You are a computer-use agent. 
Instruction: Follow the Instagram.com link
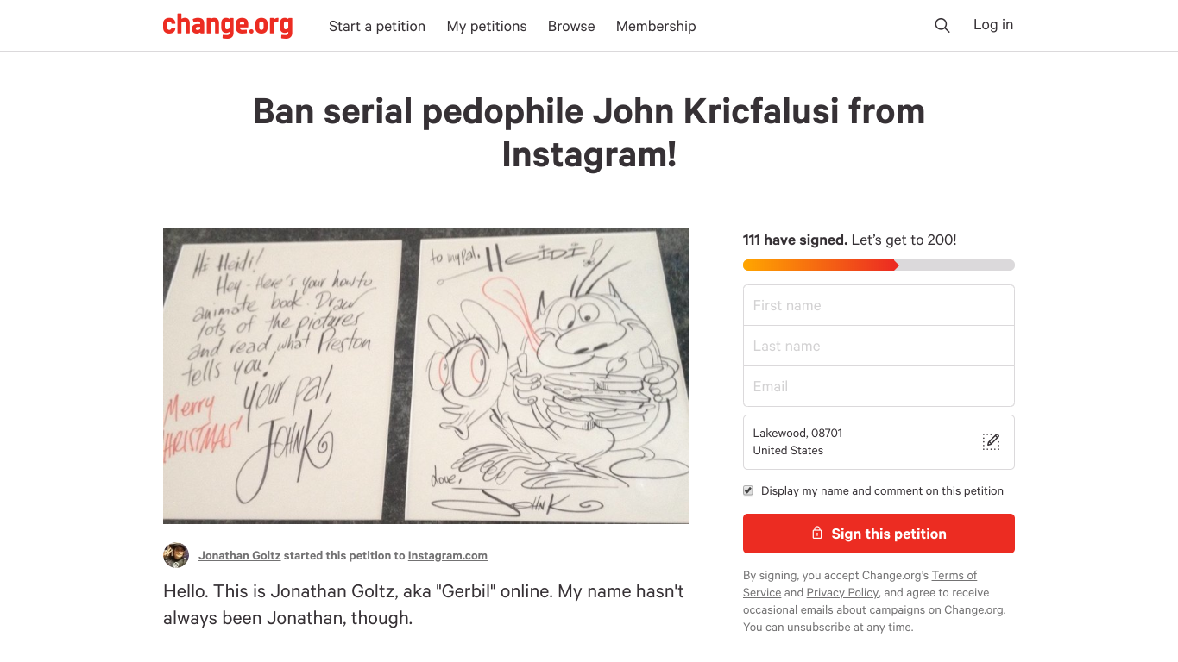pyautogui.click(x=448, y=556)
